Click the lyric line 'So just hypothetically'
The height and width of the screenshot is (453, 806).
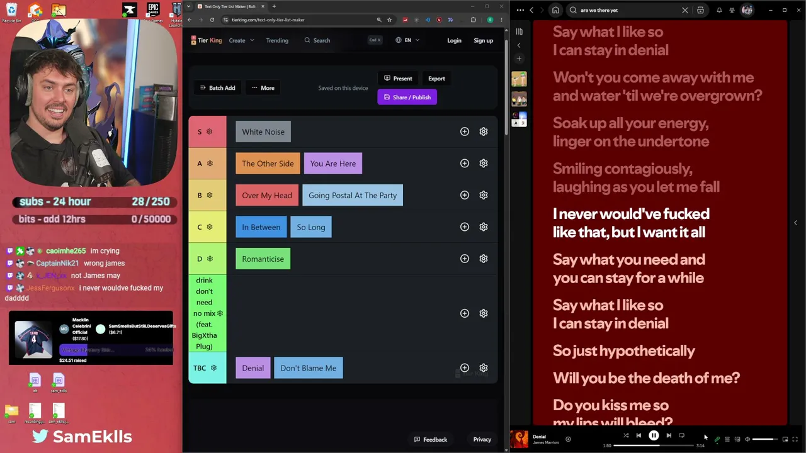click(x=624, y=351)
